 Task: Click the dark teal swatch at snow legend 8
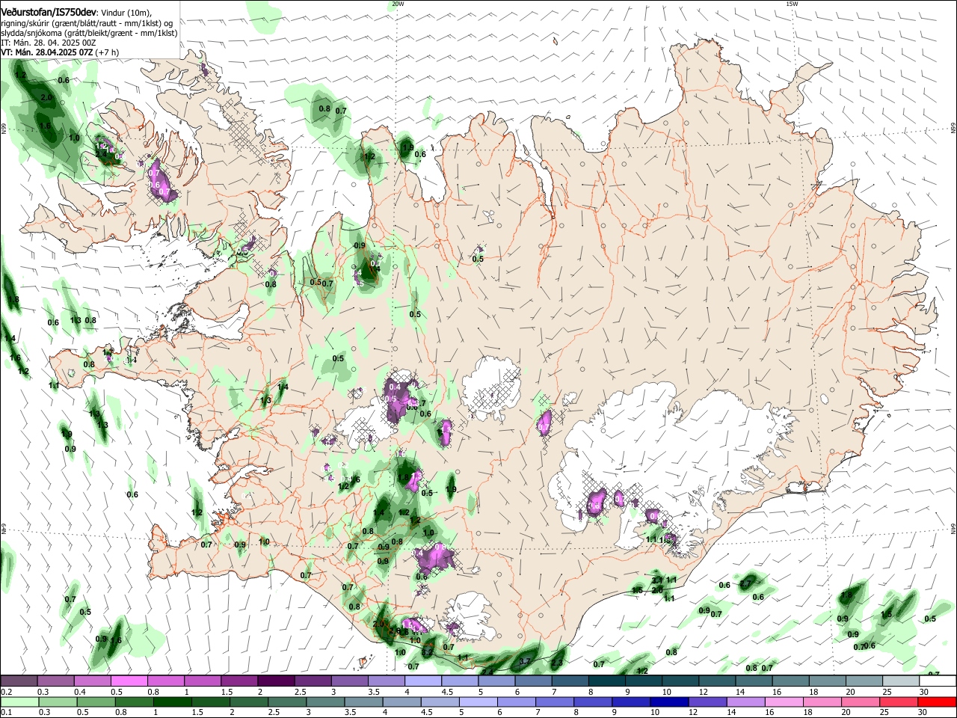(606, 681)
